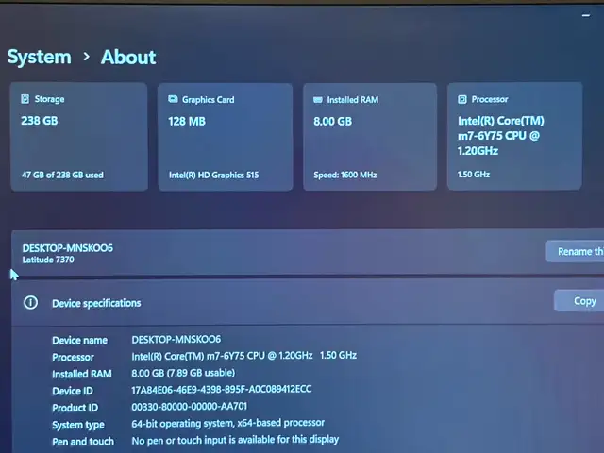Open the Installed RAM 8.00 GB card
The height and width of the screenshot is (453, 604).
370,137
